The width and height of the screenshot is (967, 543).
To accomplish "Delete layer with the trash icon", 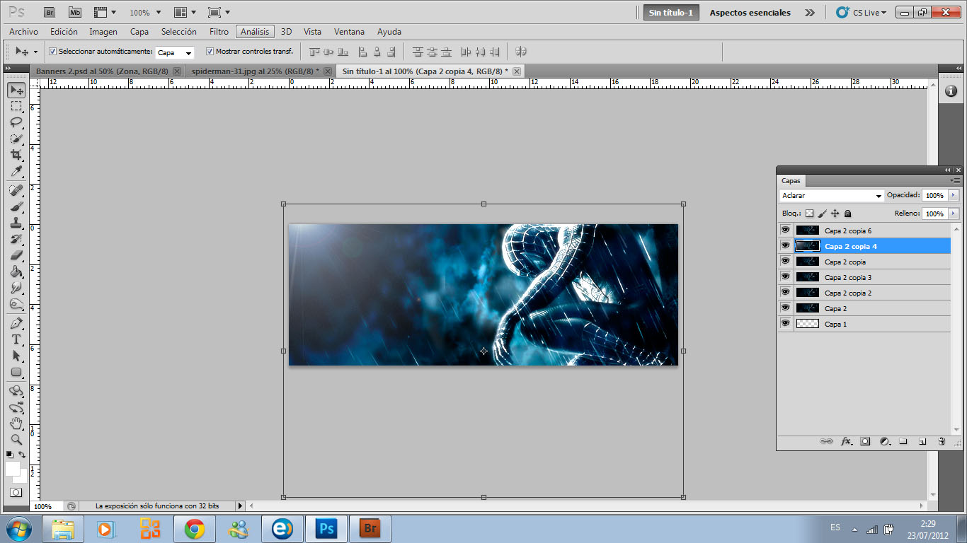I will pyautogui.click(x=942, y=441).
